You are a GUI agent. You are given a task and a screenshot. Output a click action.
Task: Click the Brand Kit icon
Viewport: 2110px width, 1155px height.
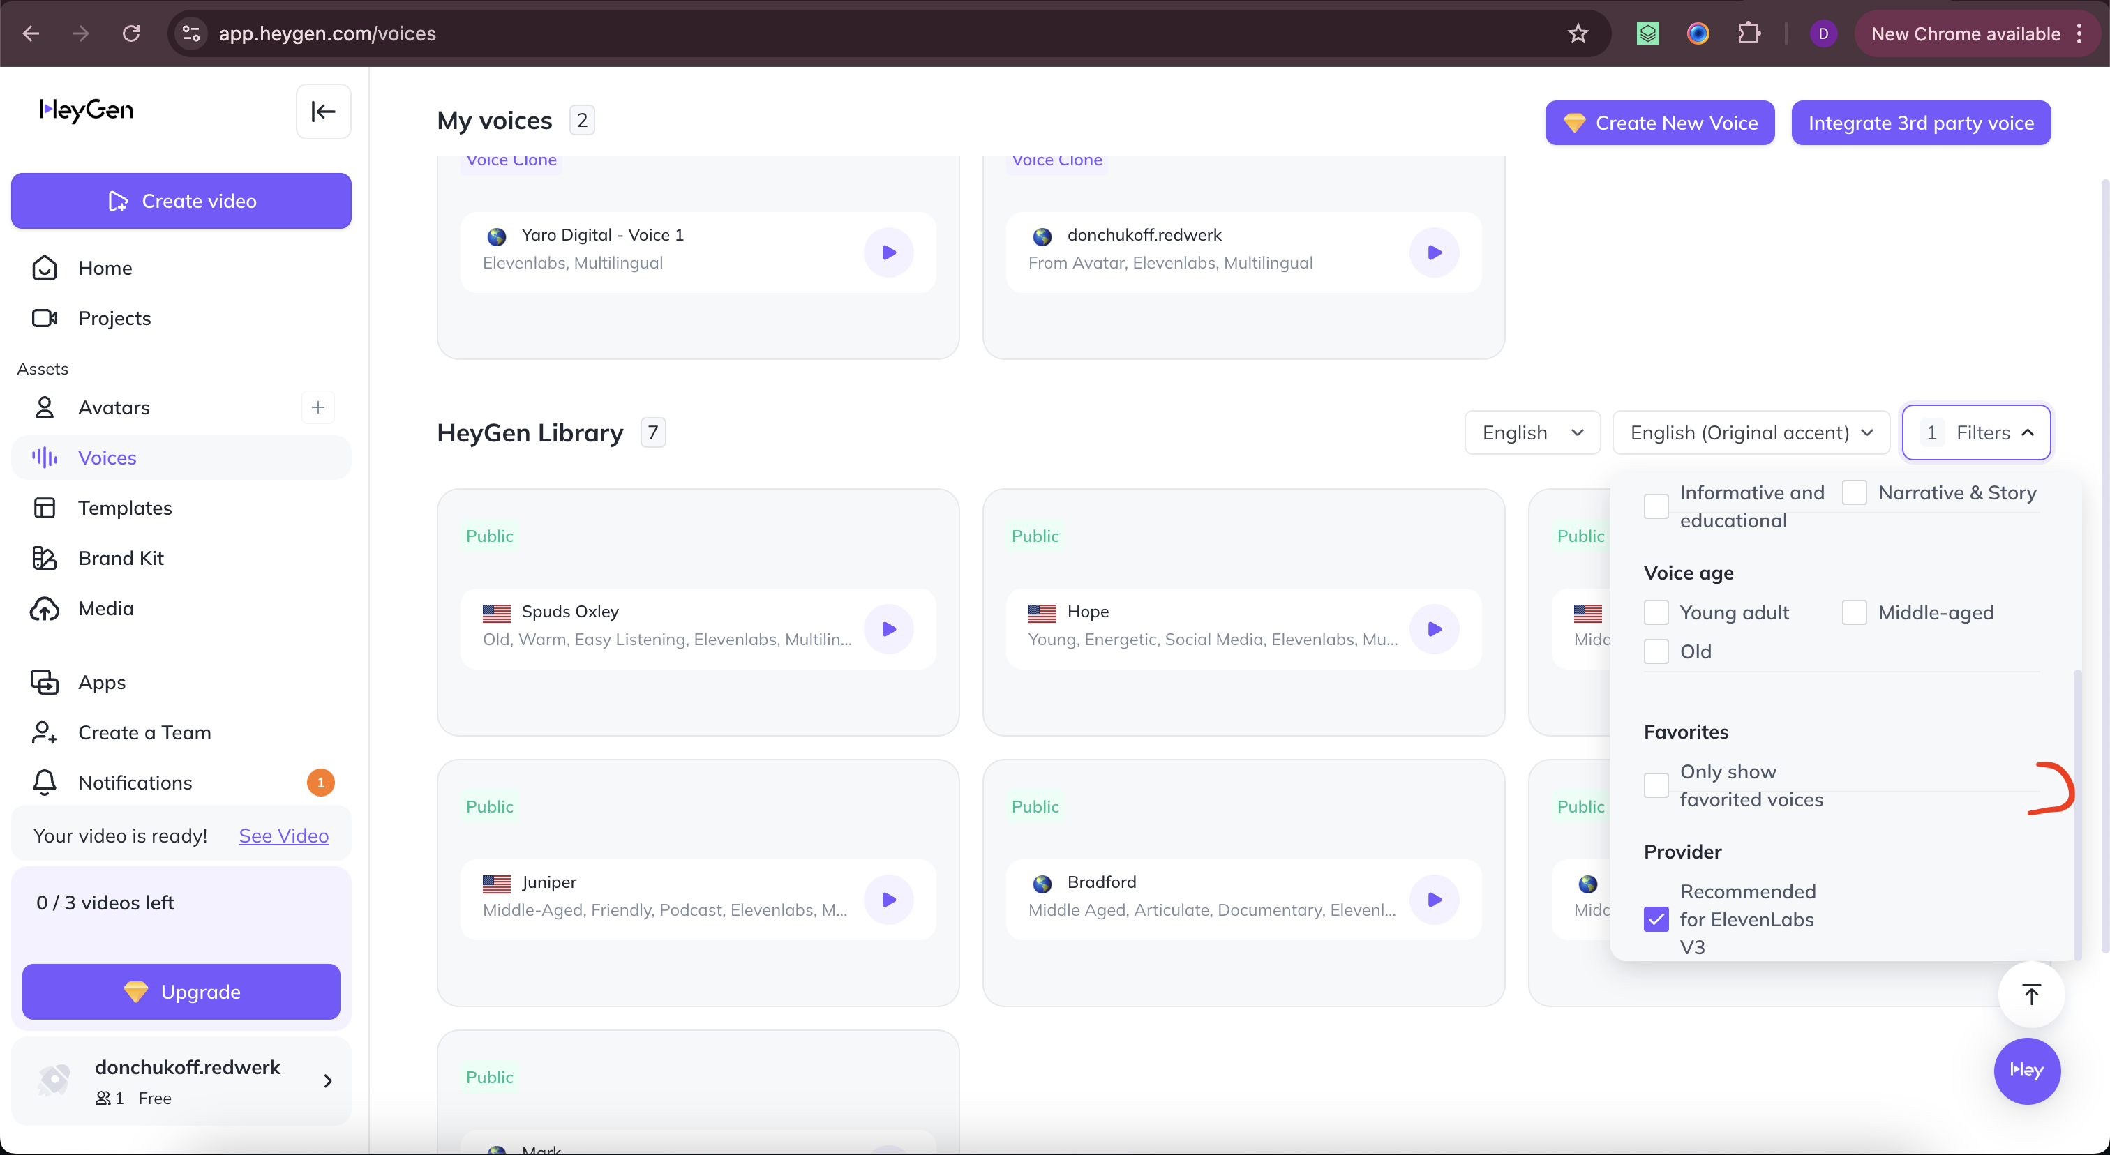(44, 557)
